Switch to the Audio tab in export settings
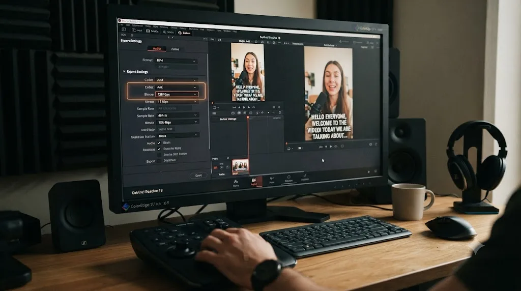The width and height of the screenshot is (521, 291). click(x=157, y=48)
